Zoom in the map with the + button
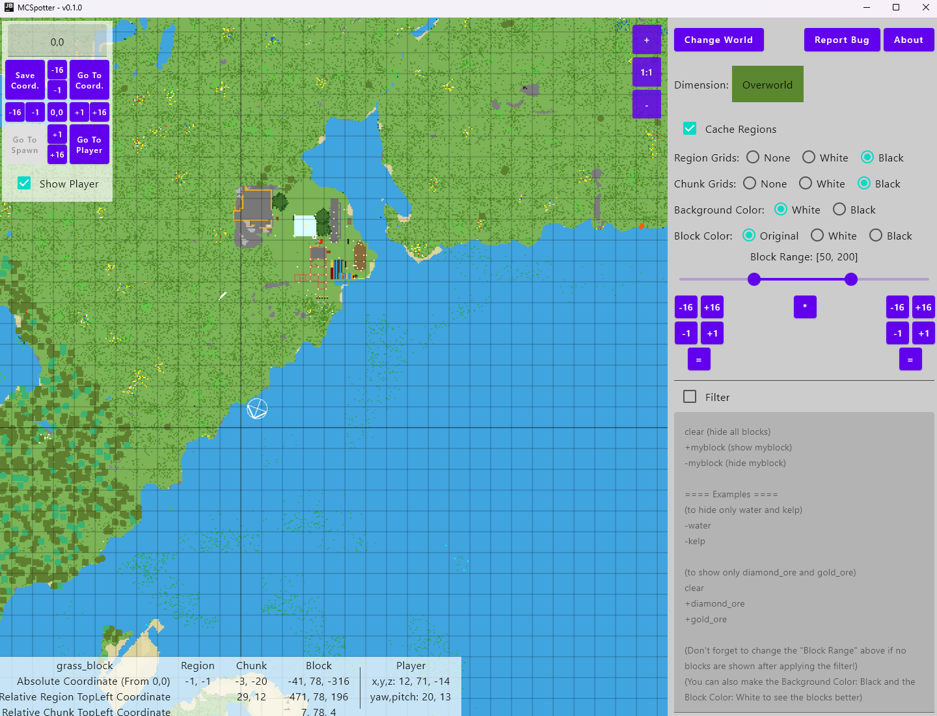Screen dimensions: 937x716 tap(647, 40)
